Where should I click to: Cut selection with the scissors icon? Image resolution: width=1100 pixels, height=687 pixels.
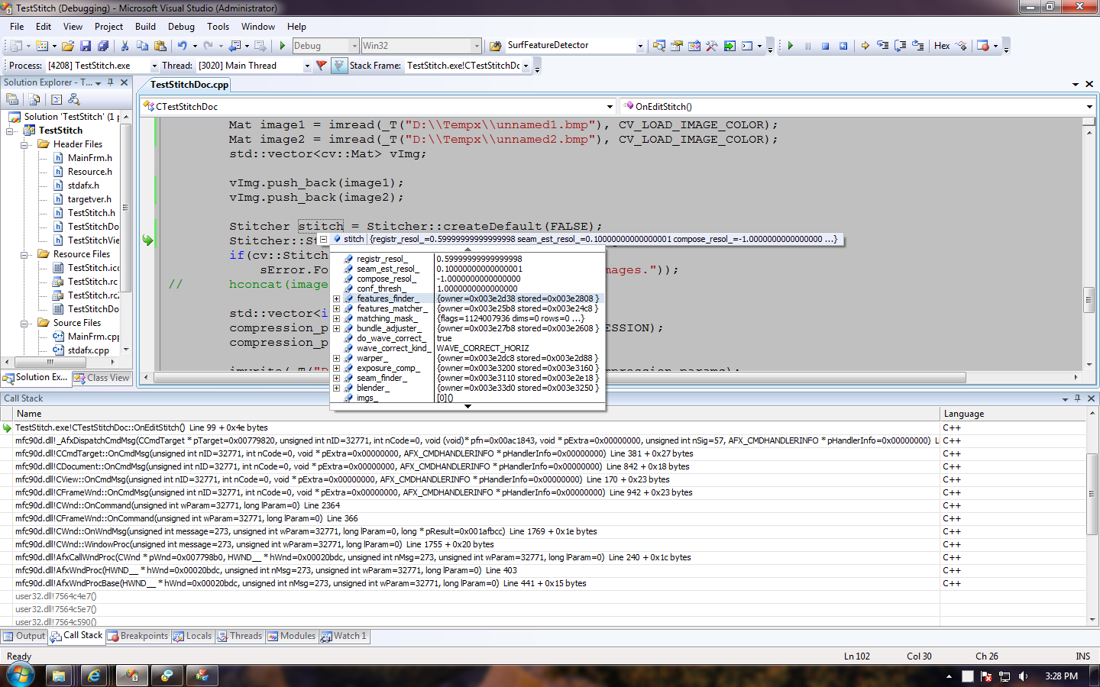click(x=125, y=46)
